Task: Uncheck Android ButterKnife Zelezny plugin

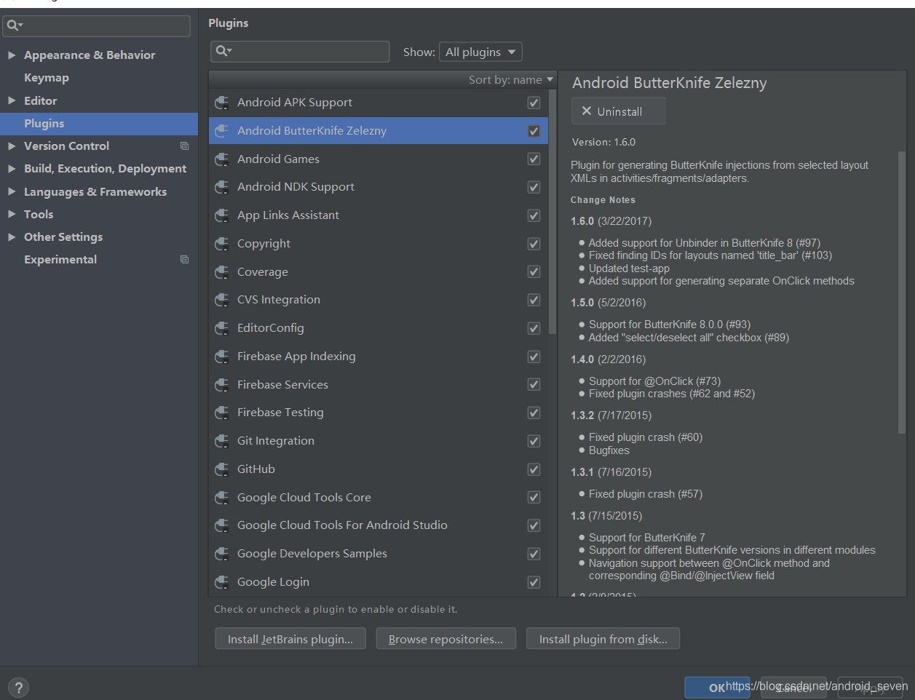Action: [534, 131]
